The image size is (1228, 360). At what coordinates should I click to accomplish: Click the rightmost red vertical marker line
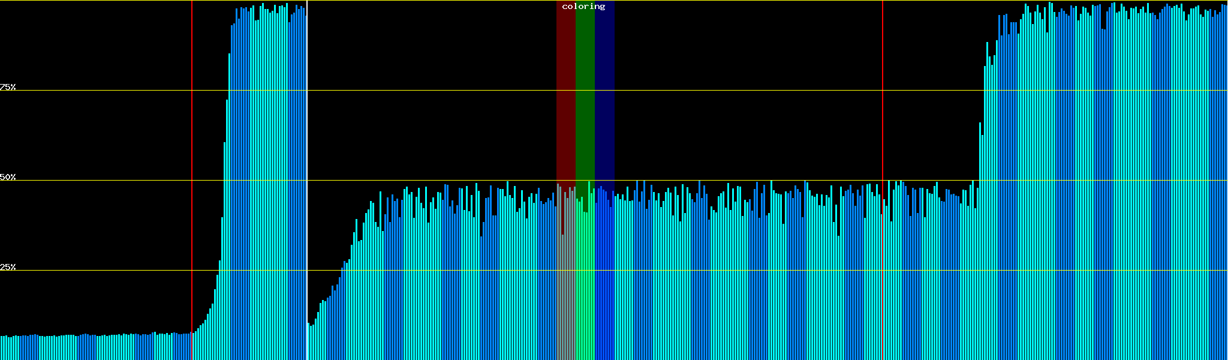coord(883,120)
